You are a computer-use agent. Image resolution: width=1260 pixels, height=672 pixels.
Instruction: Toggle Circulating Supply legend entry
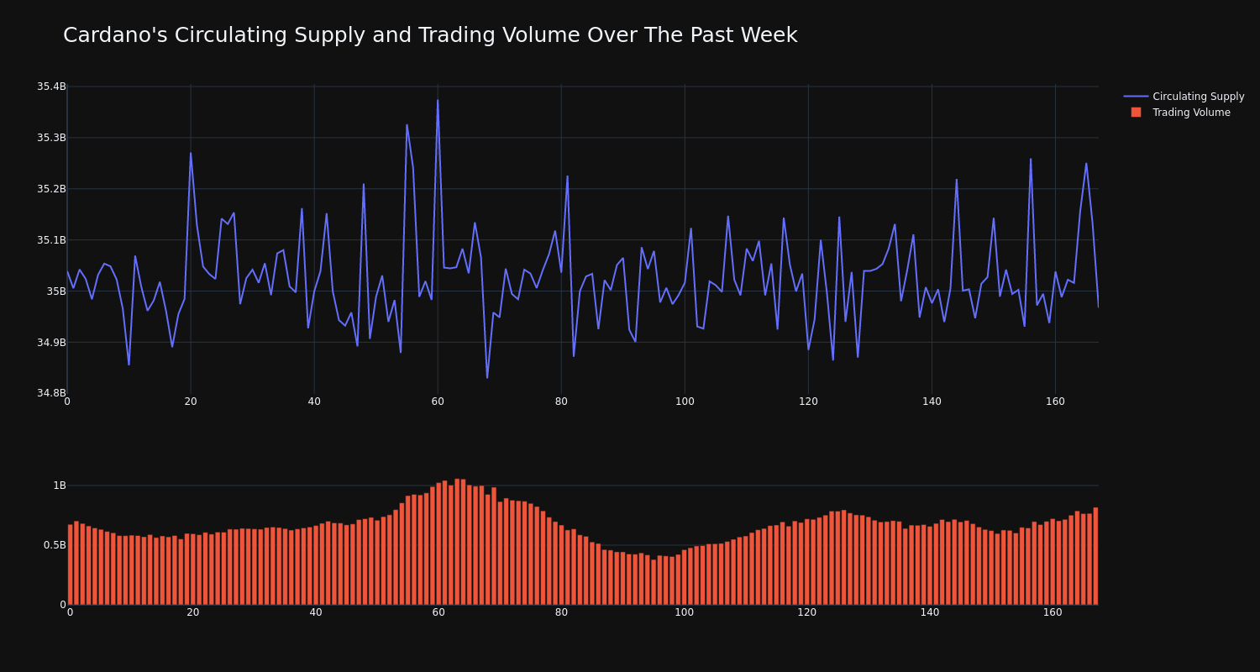[x=1184, y=97]
